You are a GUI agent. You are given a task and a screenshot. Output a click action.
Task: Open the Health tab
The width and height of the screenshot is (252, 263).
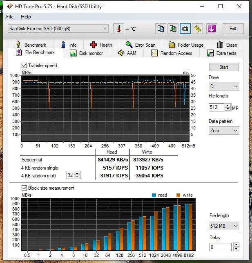[101, 45]
